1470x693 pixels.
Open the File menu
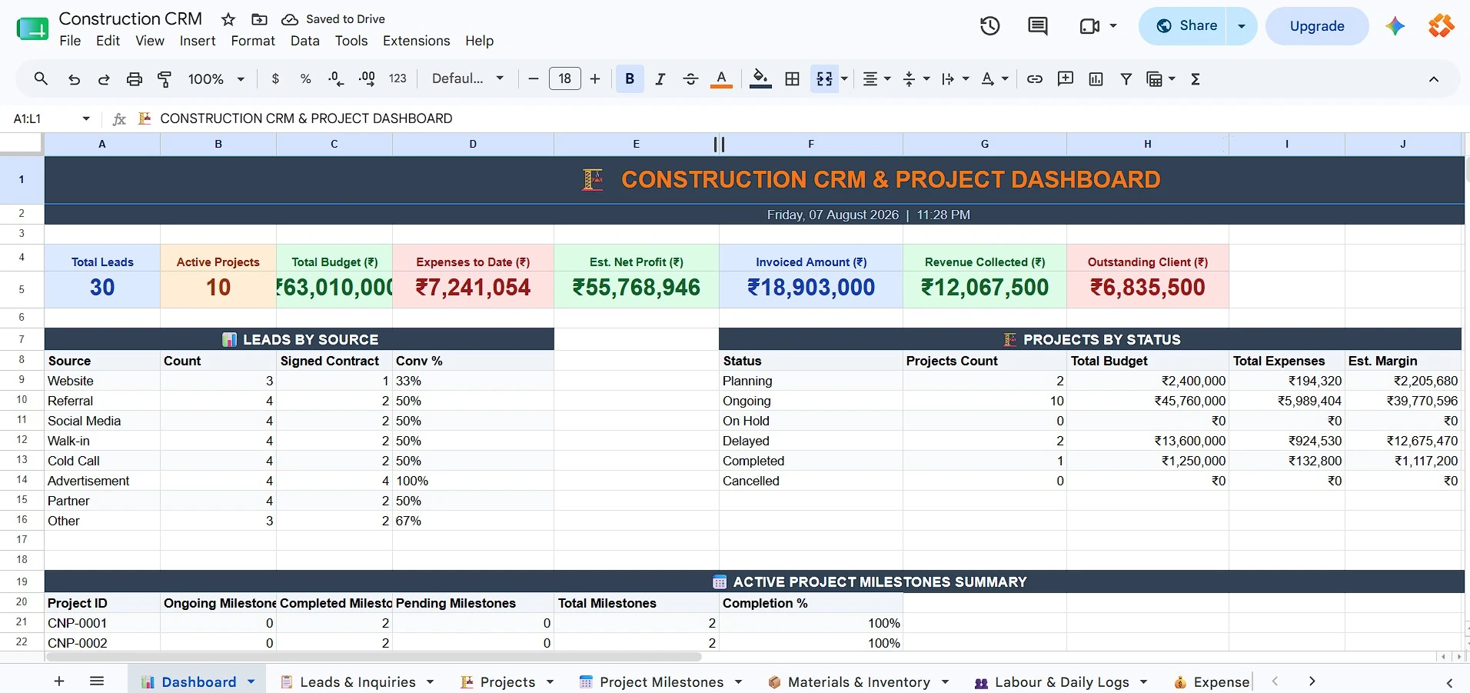[x=70, y=41]
